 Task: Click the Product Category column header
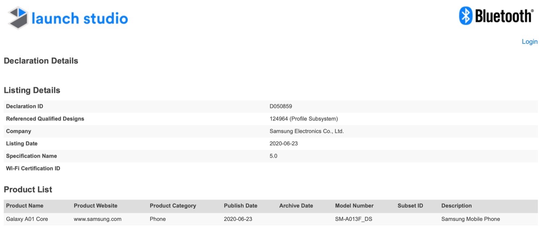173,206
